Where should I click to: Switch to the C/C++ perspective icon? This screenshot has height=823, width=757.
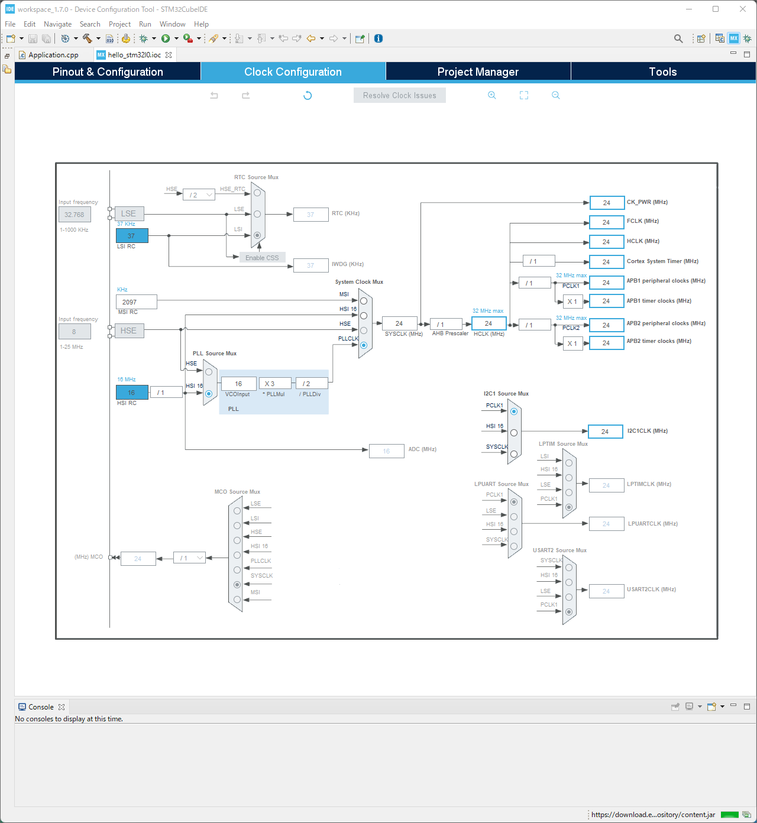coord(720,38)
